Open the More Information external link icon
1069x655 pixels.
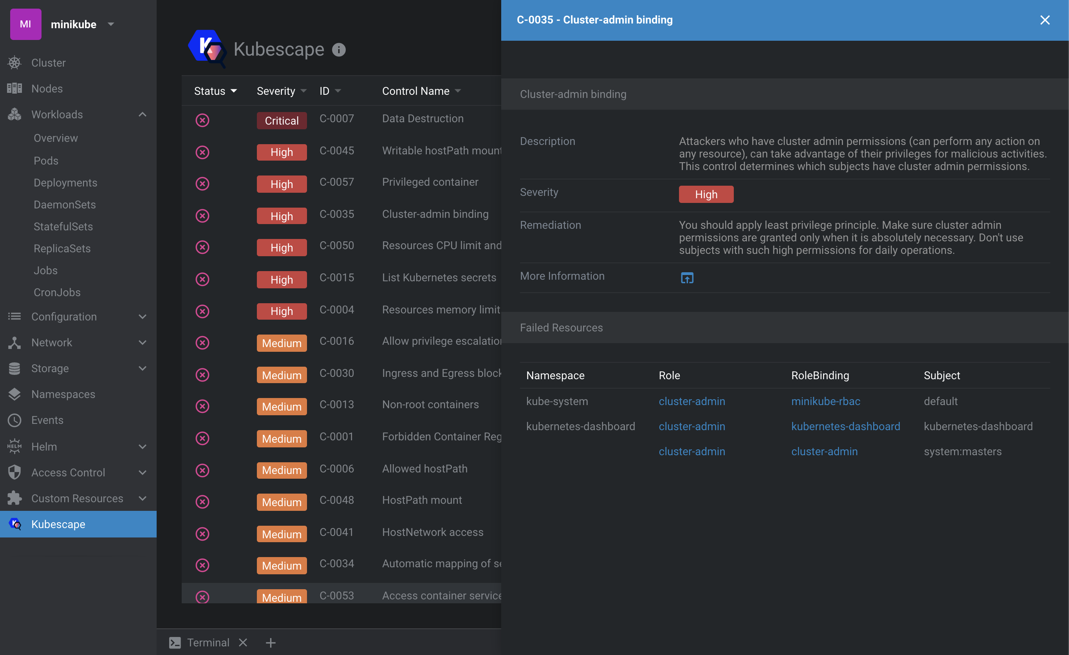point(687,278)
